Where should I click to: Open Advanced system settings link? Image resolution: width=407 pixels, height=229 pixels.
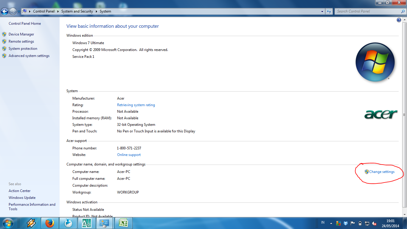29,56
